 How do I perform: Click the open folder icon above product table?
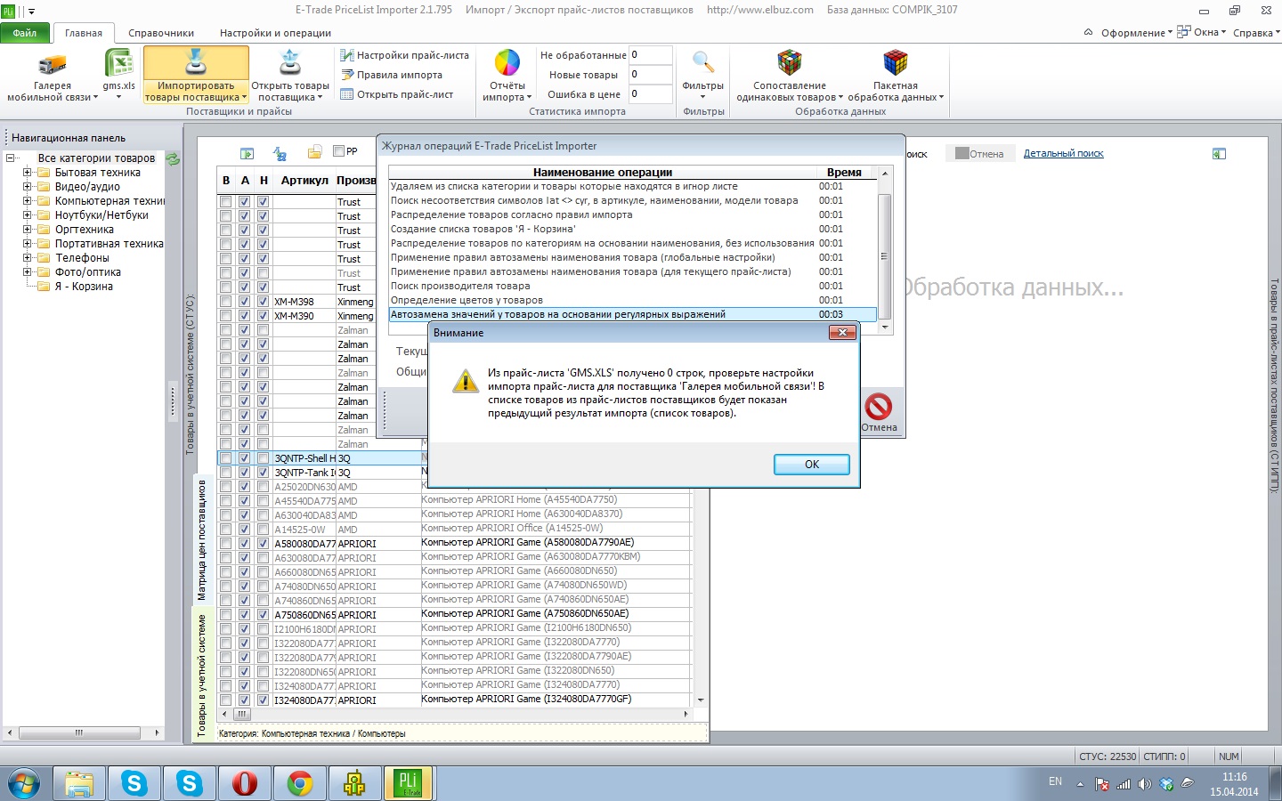pyautogui.click(x=314, y=152)
